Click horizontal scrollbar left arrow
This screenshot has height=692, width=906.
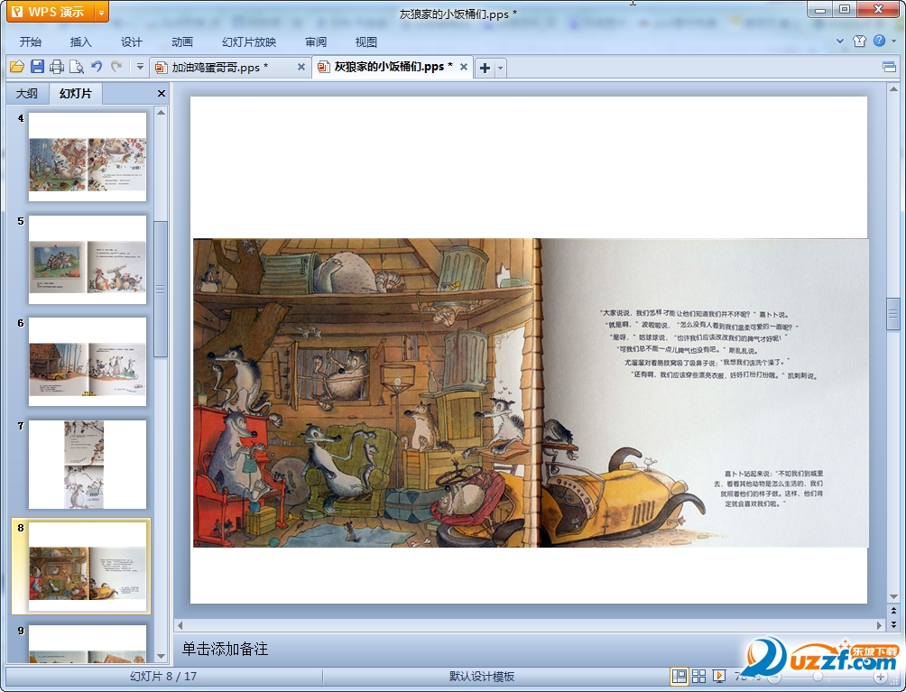(x=180, y=625)
